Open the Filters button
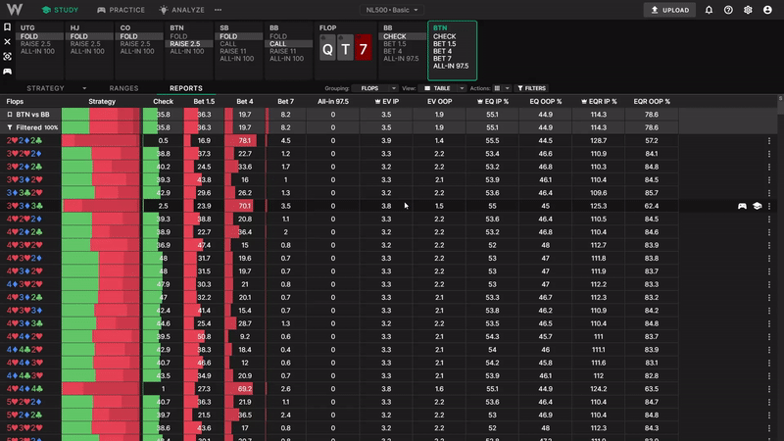Image resolution: width=784 pixels, height=441 pixels. point(531,88)
